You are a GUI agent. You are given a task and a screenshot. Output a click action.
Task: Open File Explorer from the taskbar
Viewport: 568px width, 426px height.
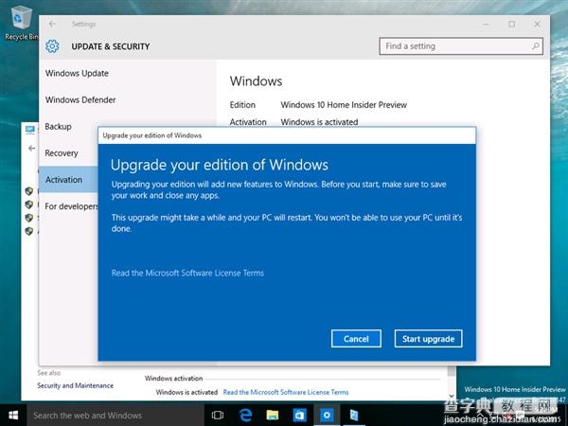coord(273,416)
